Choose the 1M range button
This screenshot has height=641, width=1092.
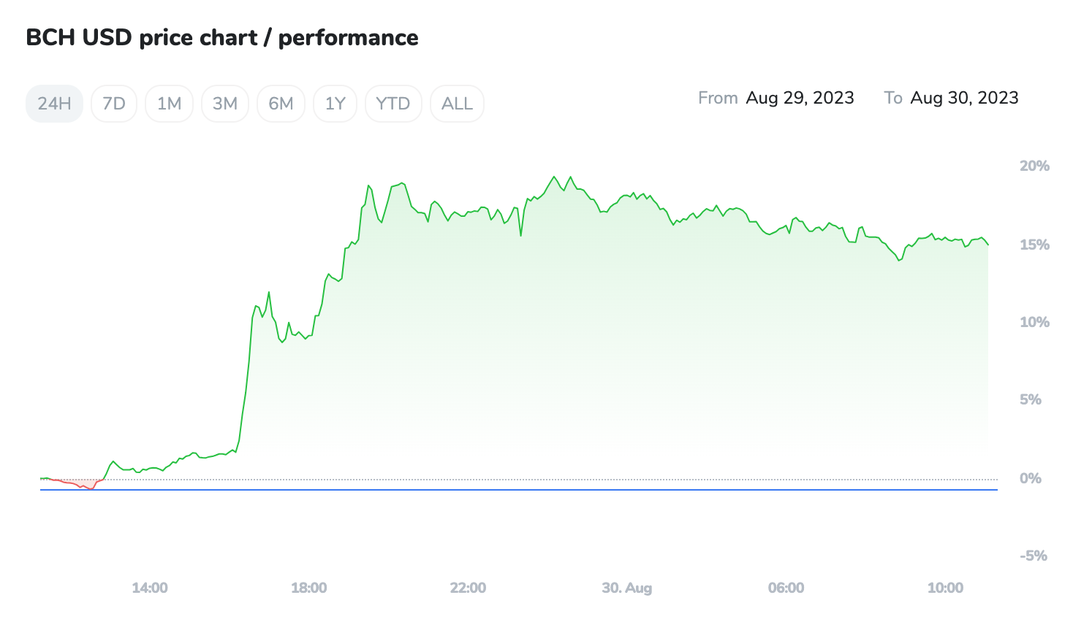169,104
